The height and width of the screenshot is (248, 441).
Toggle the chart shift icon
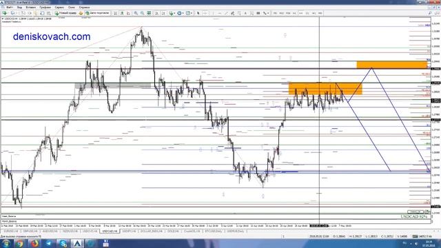pyautogui.click(x=163, y=13)
